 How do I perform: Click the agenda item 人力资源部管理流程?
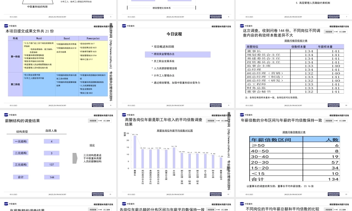tap(165, 68)
